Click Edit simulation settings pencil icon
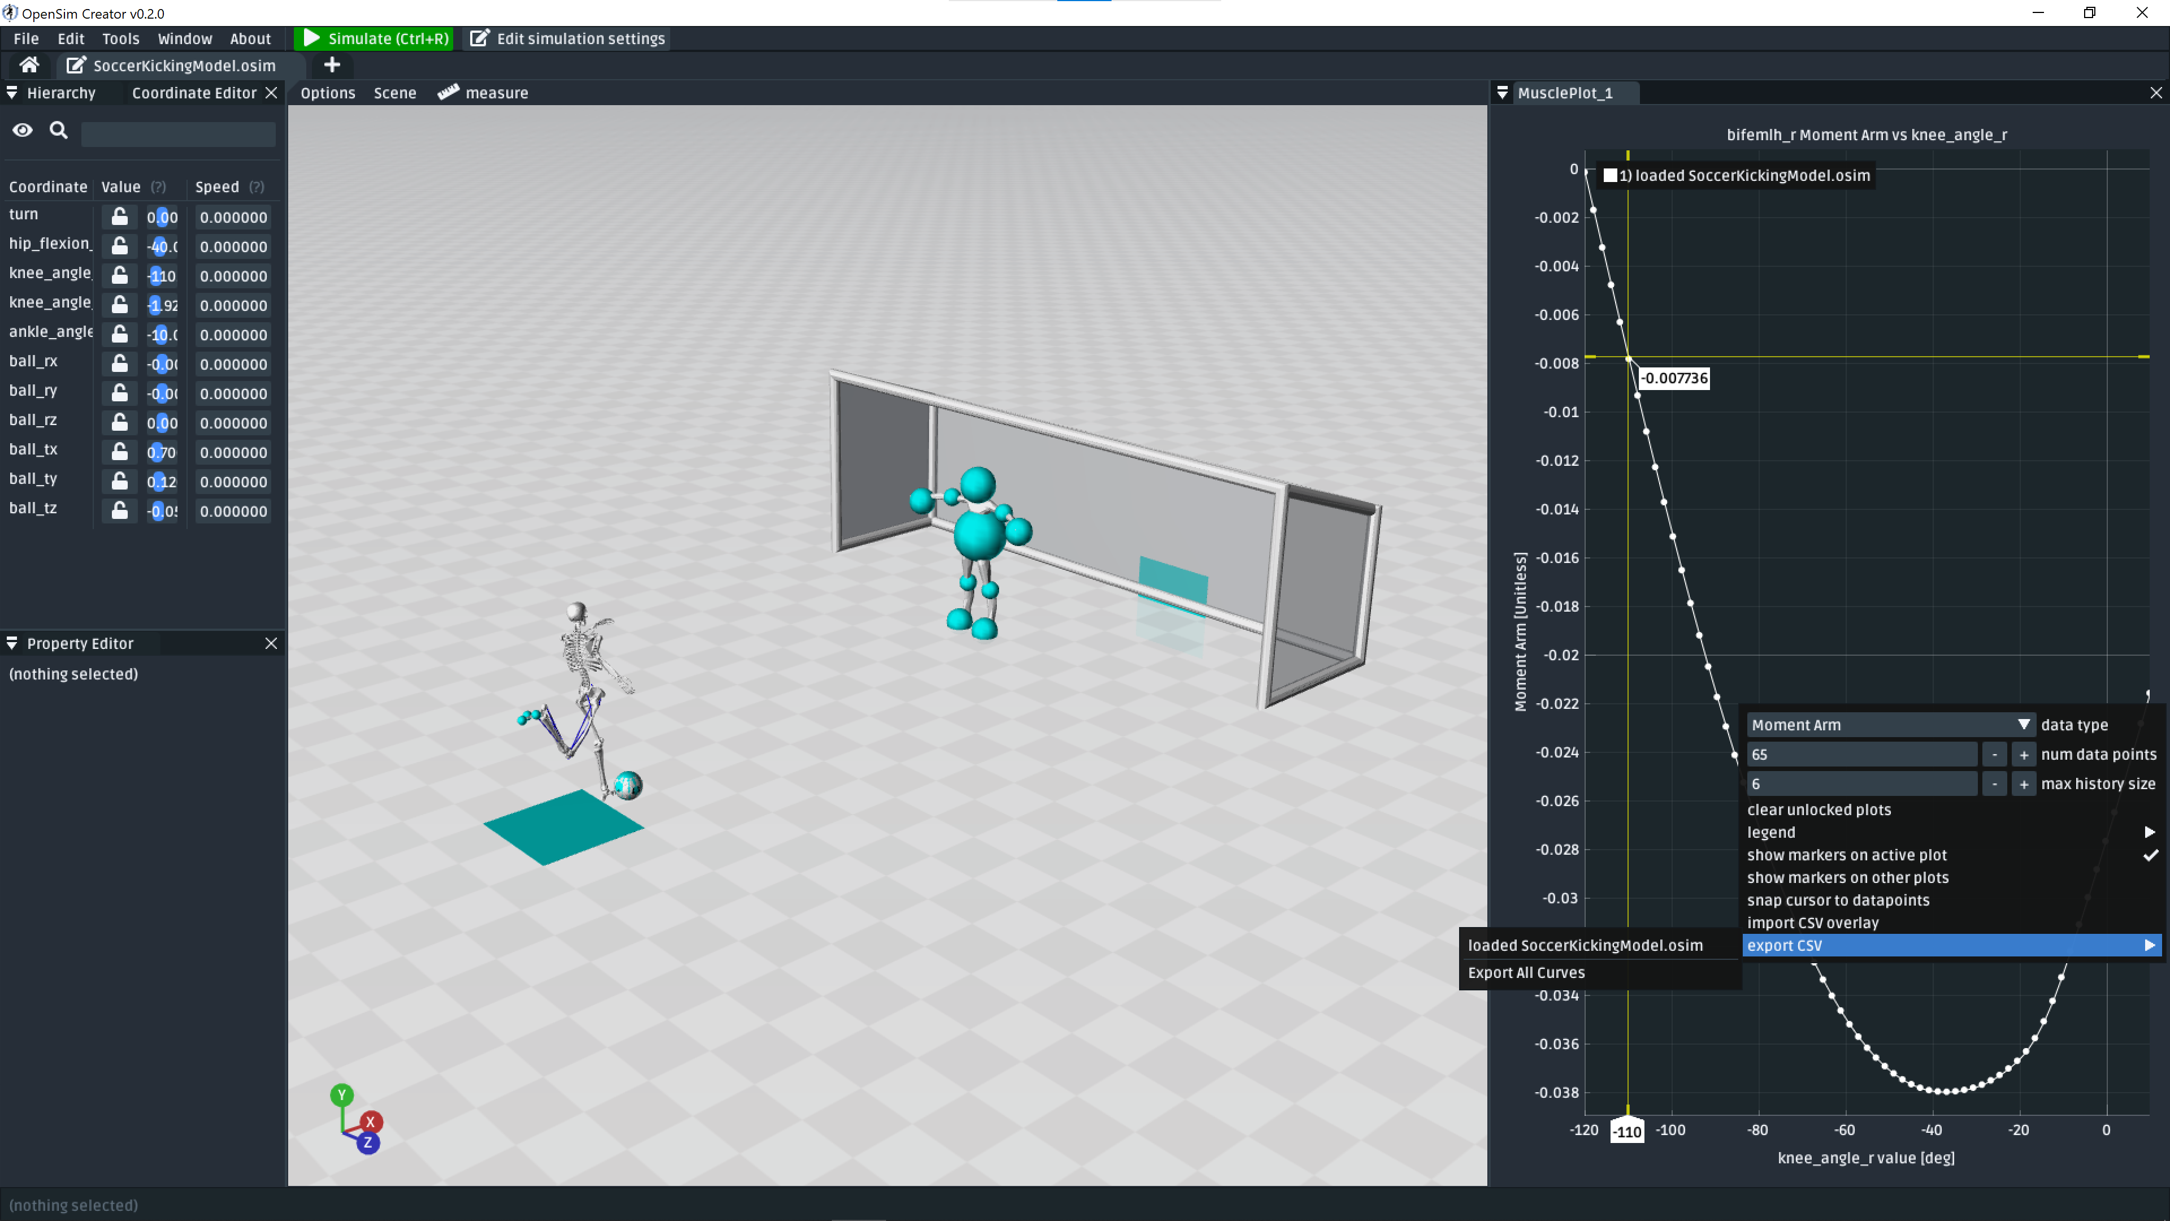 click(479, 38)
